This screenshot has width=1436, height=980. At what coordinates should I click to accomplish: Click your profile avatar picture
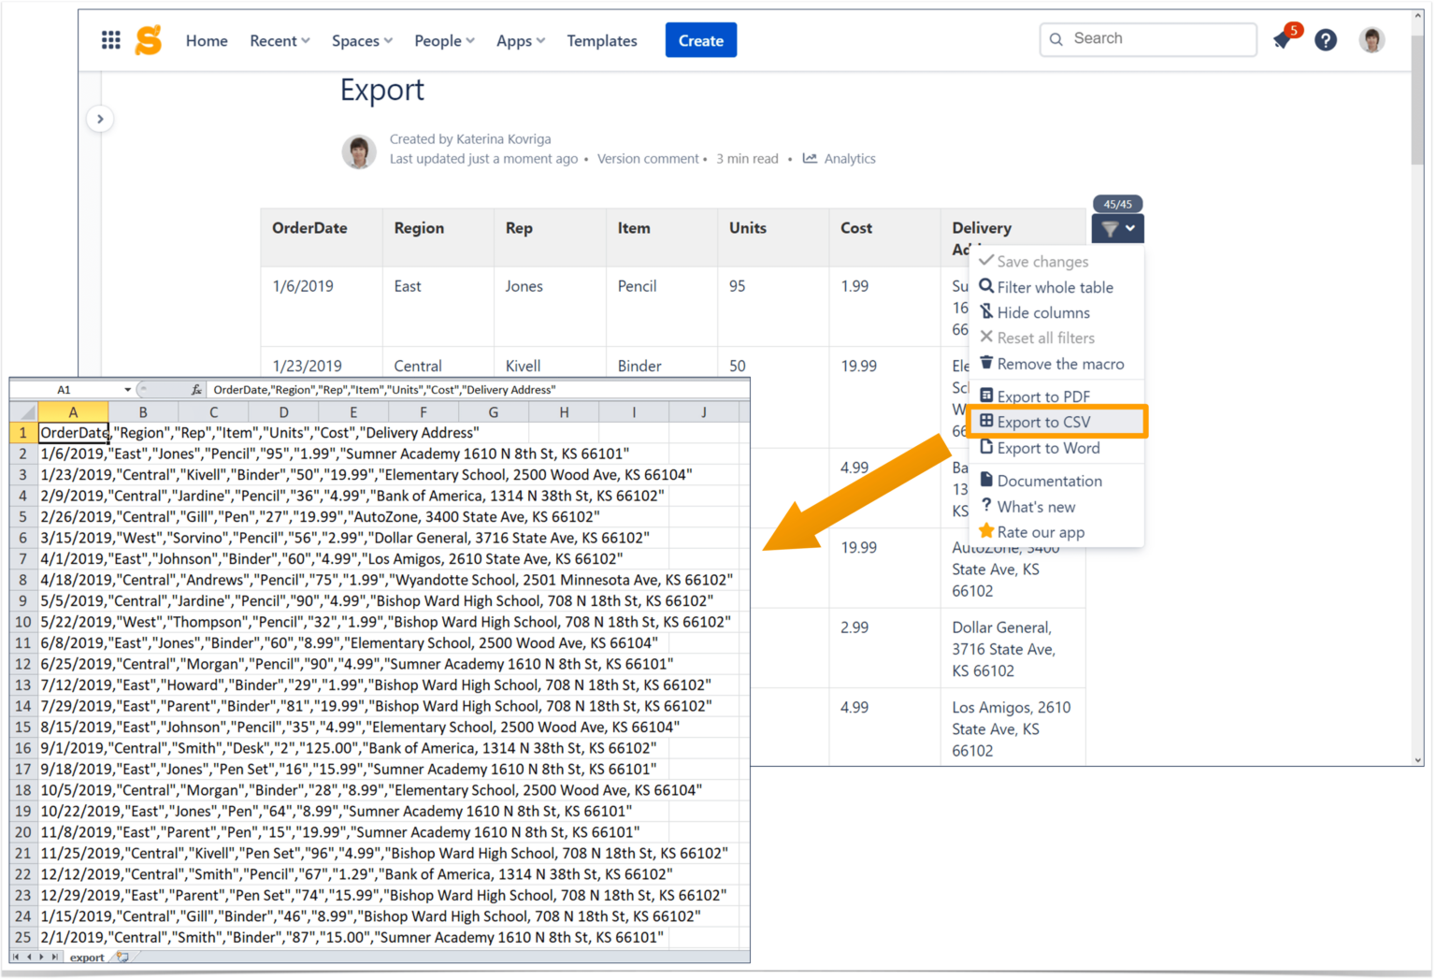[x=1371, y=39]
